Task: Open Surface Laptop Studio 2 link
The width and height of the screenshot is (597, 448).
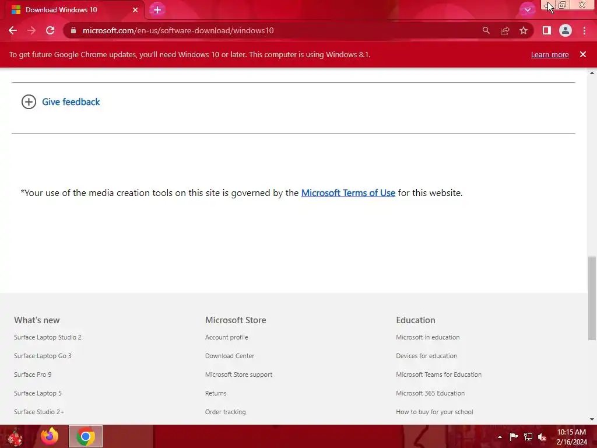Action: coord(48,337)
